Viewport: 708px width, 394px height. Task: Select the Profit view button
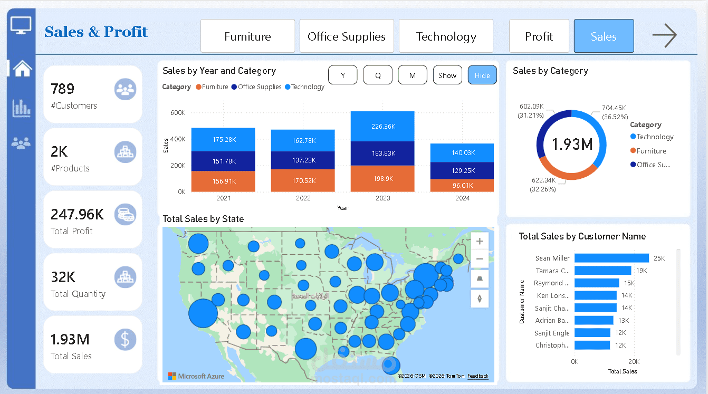[539, 36]
